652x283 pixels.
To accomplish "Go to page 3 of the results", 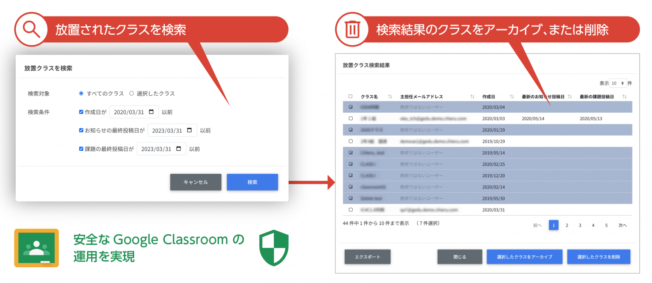I will pyautogui.click(x=580, y=225).
